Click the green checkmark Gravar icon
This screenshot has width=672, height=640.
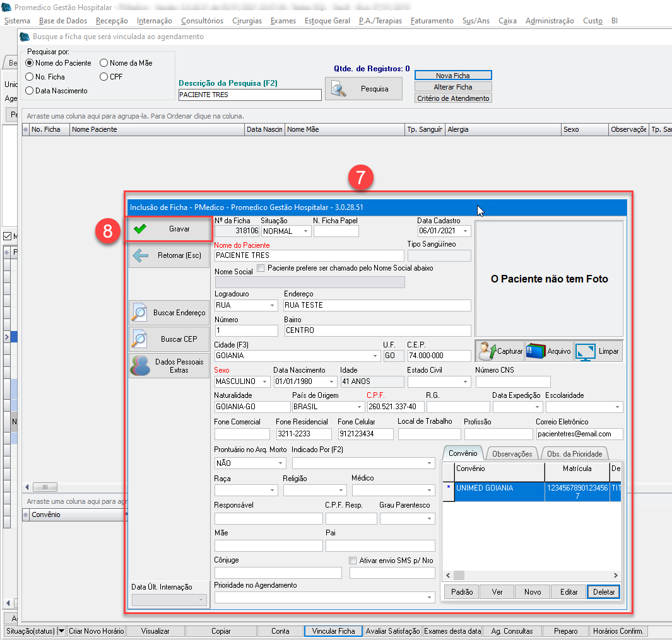140,229
